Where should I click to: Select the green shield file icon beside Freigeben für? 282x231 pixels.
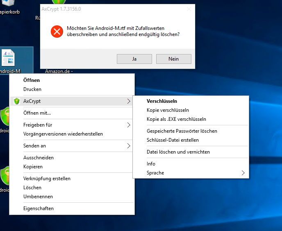tap(5, 116)
